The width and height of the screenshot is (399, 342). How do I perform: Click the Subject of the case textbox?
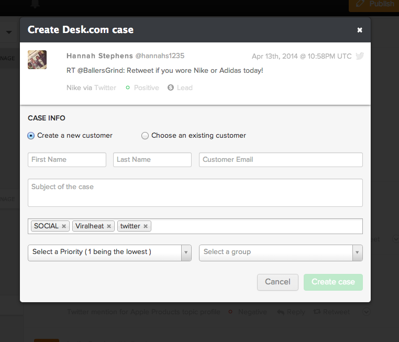click(x=195, y=193)
